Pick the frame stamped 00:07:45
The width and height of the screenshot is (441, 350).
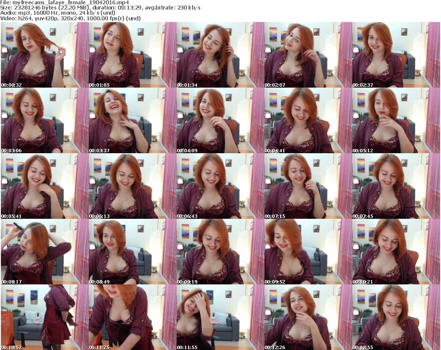396,186
